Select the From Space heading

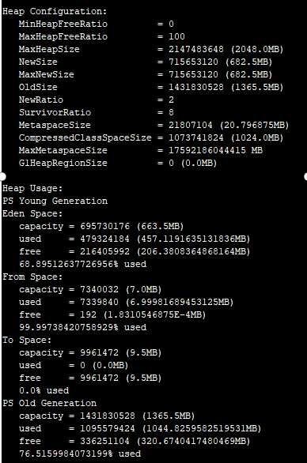tap(32, 277)
